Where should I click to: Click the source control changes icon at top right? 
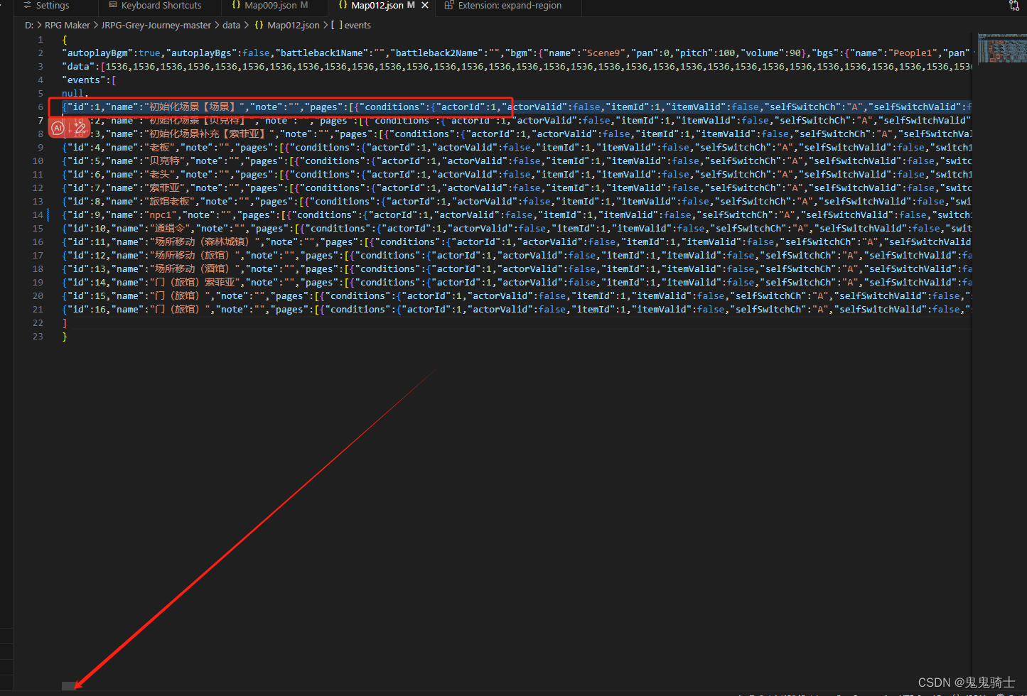(1014, 6)
